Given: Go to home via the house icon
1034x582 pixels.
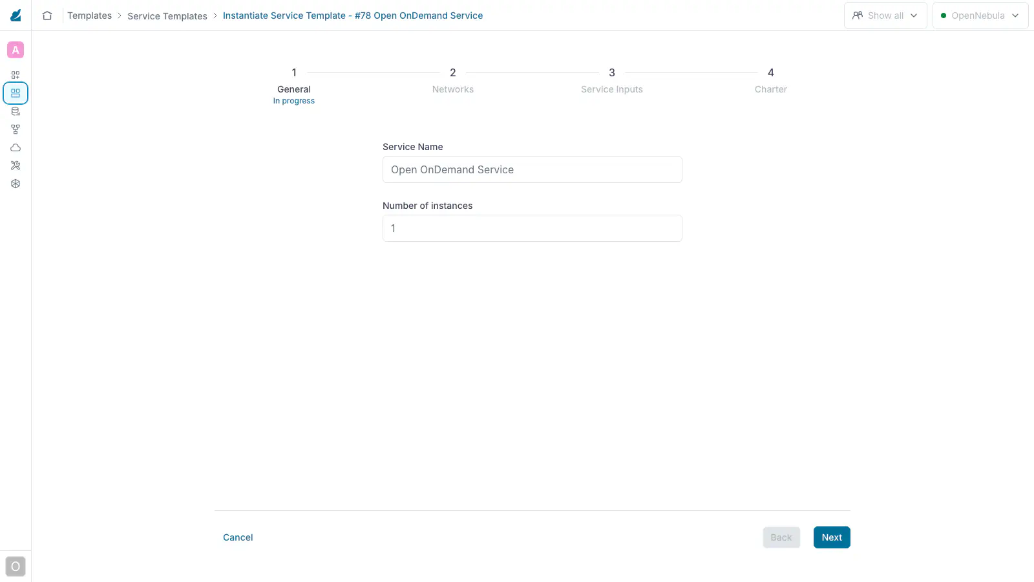Looking at the screenshot, I should [47, 16].
